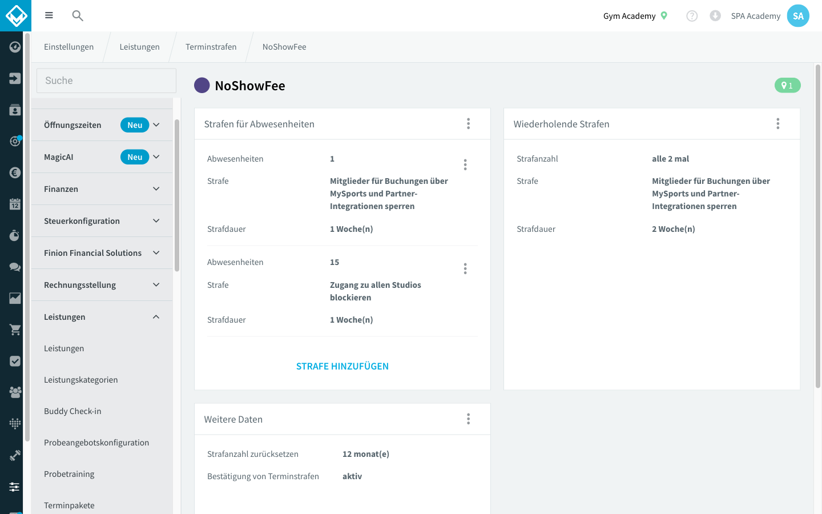The width and height of the screenshot is (822, 514).
Task: Open the calendar sidebar icon
Action: (15, 204)
